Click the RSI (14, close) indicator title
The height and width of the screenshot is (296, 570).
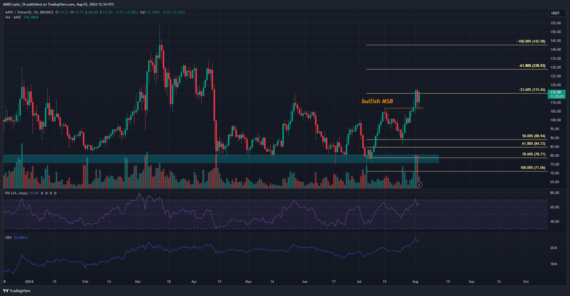pyautogui.click(x=16, y=193)
